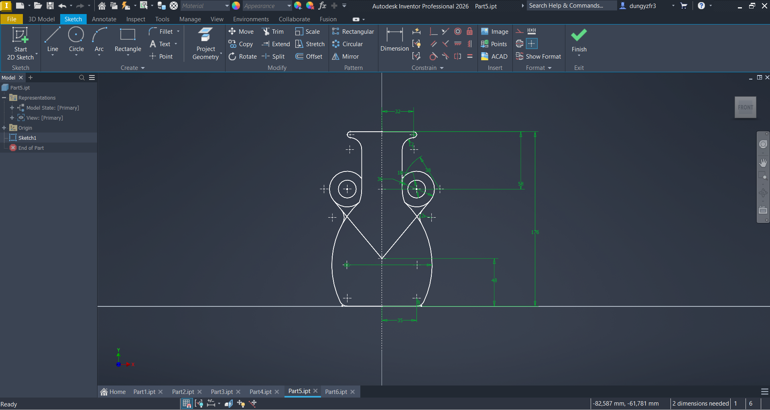Toggle the centerline format button
Image resolution: width=770 pixels, height=410 pixels.
[520, 44]
